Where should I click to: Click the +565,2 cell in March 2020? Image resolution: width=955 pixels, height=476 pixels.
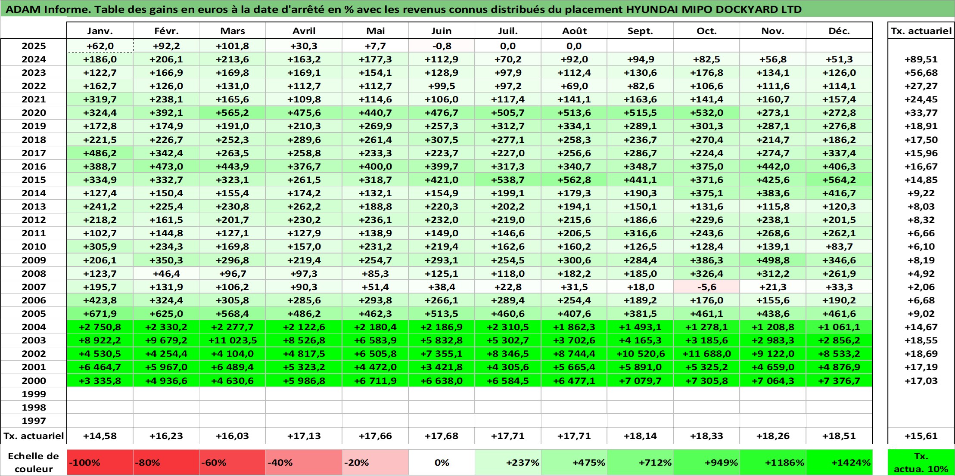coord(233,113)
